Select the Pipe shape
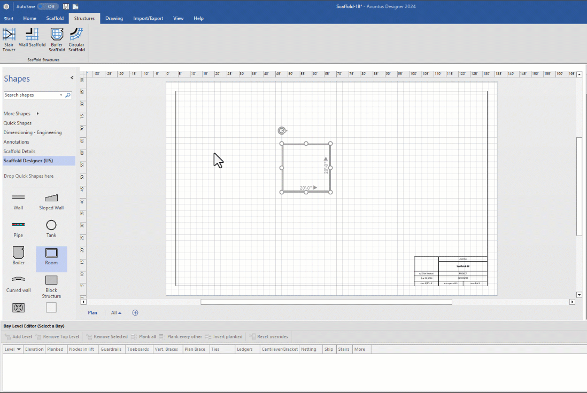This screenshot has height=393, width=587. click(x=18, y=229)
